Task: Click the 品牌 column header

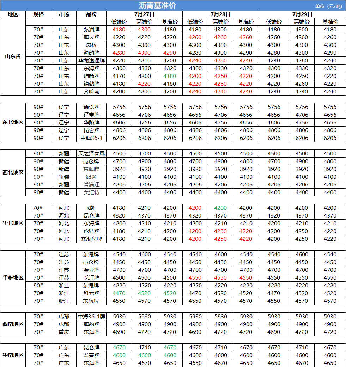Action: [x=91, y=14]
